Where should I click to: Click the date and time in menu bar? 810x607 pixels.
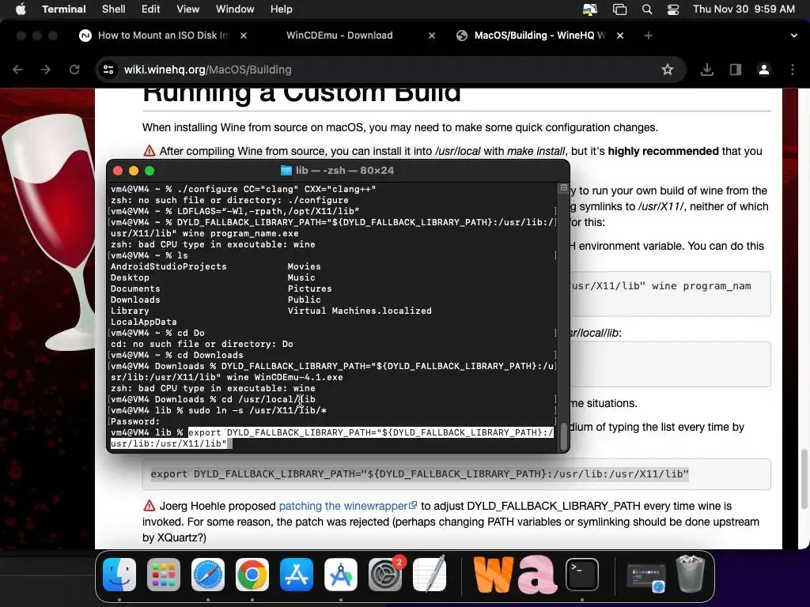tap(744, 9)
